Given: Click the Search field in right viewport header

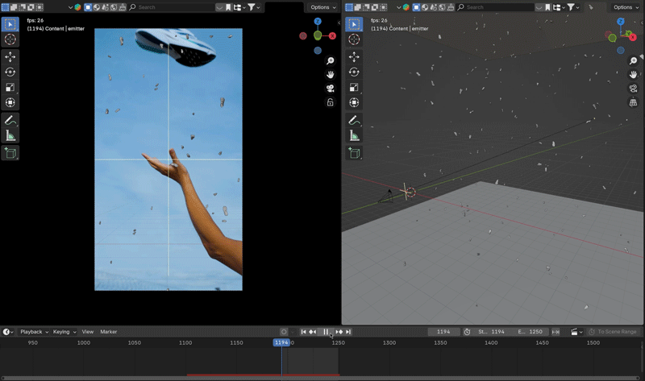Looking at the screenshot, I should pos(495,7).
